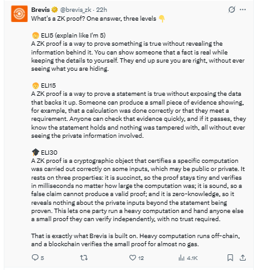Open the view analytics bar-chart icon

[x=181, y=258]
